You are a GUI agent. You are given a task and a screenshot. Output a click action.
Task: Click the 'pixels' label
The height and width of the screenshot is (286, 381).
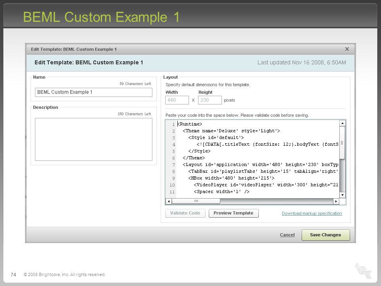(229, 100)
